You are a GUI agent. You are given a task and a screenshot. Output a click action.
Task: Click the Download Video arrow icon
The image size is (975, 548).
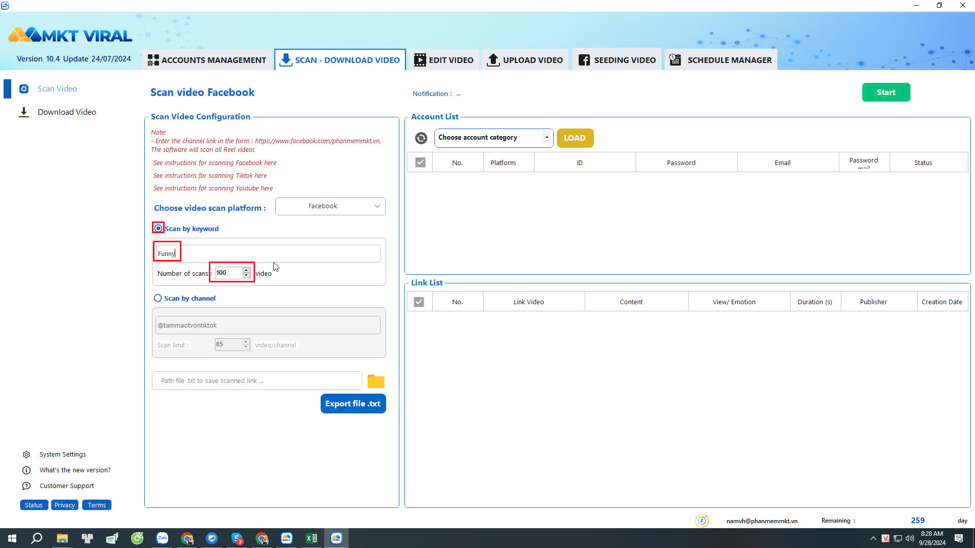pyautogui.click(x=24, y=112)
